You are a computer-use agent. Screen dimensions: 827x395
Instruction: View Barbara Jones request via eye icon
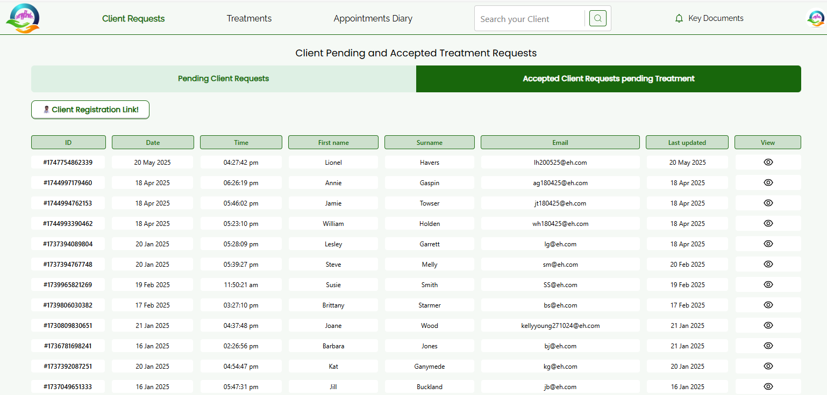768,346
